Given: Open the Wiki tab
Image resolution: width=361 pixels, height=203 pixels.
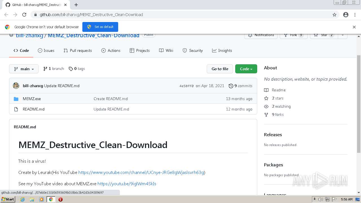Looking at the screenshot, I should point(166,50).
